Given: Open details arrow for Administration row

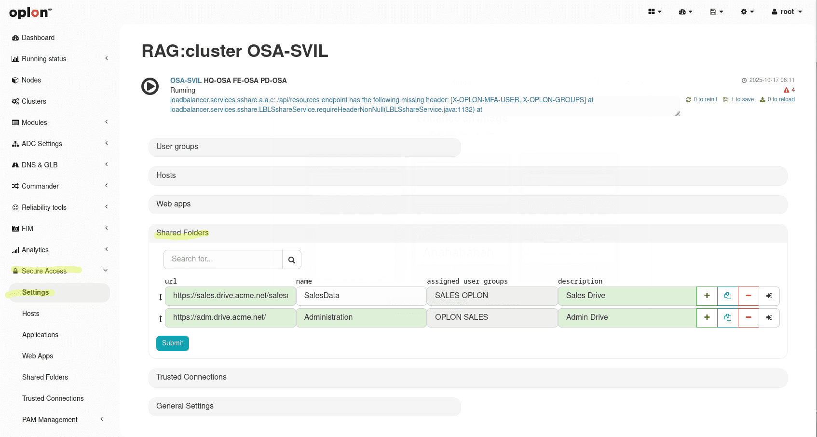Looking at the screenshot, I should [769, 317].
